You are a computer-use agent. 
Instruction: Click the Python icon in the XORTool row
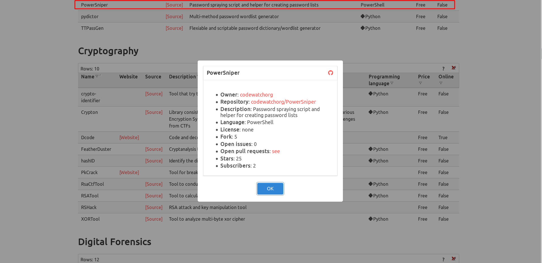point(370,219)
